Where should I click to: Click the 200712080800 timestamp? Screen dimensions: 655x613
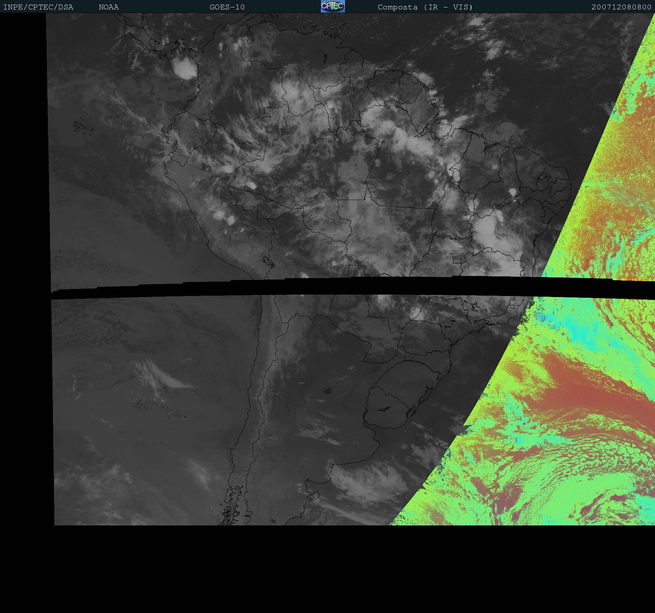[621, 7]
